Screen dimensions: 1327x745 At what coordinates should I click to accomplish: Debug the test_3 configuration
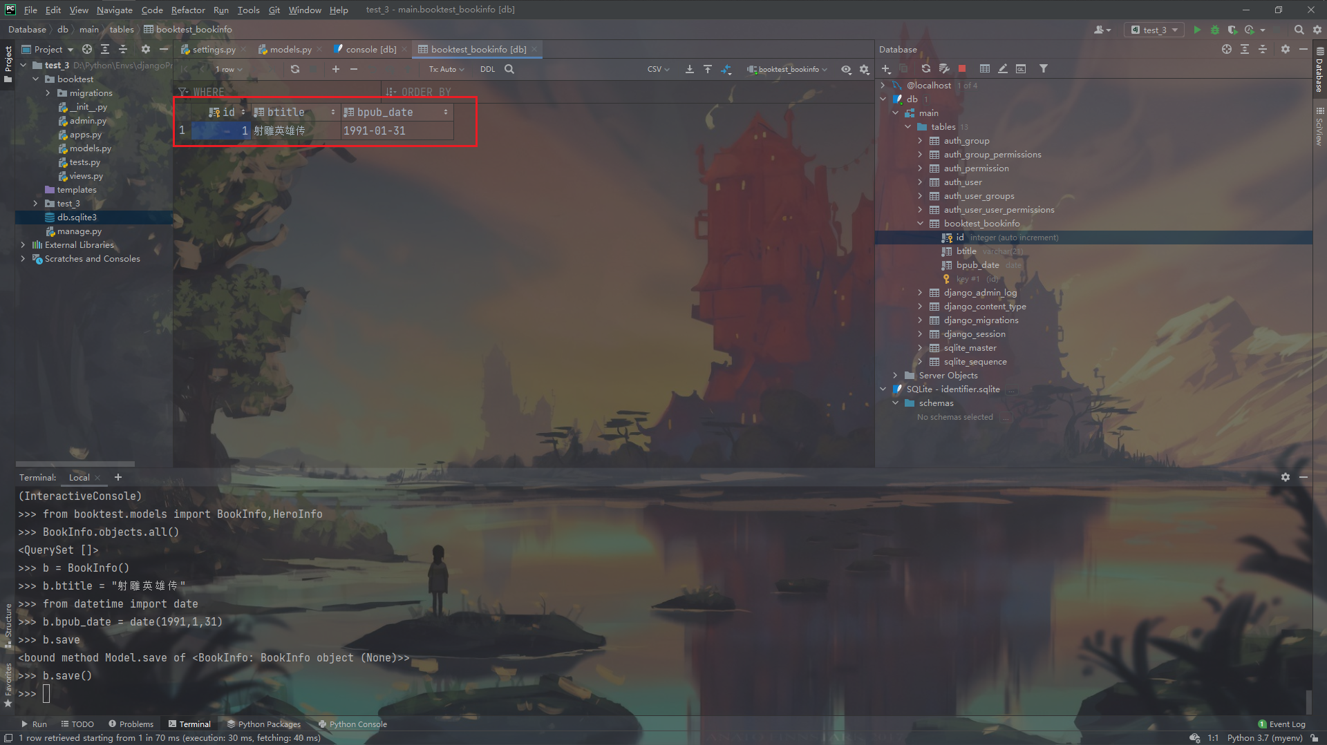[x=1215, y=30]
